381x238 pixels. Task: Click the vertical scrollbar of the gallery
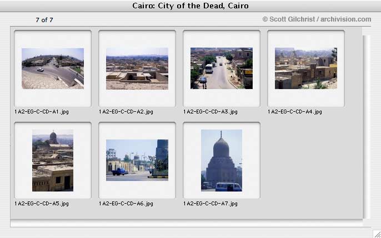tap(367, 127)
